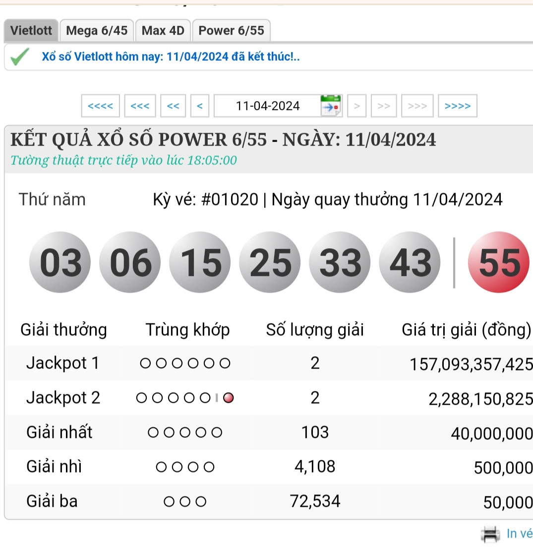Click the >>> navigation button

[x=417, y=106]
